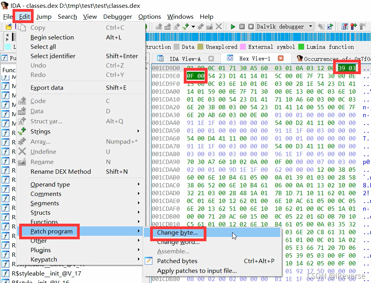Click address 001CDA20 in Hex View
Image resolution: width=371 pixels, height=283 pixels.
tap(166, 107)
